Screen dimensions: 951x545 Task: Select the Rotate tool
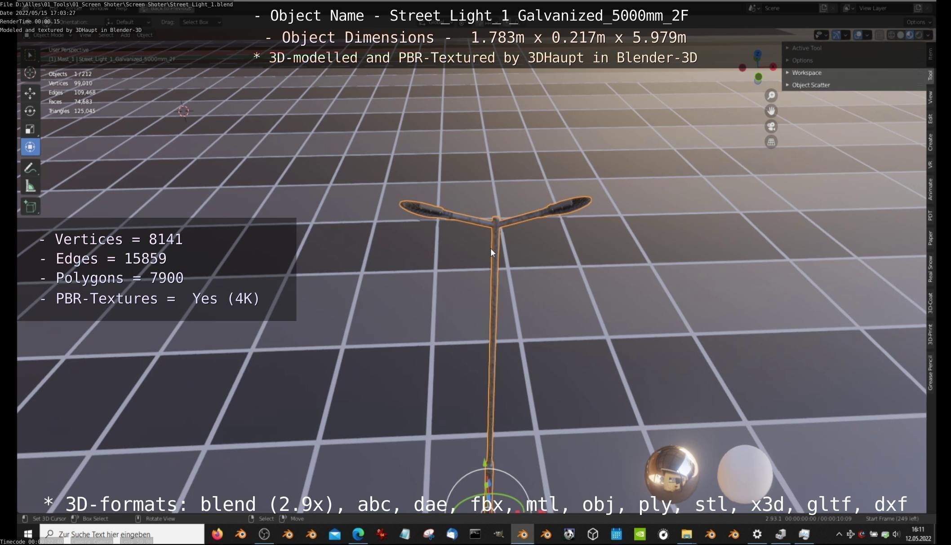(x=30, y=111)
